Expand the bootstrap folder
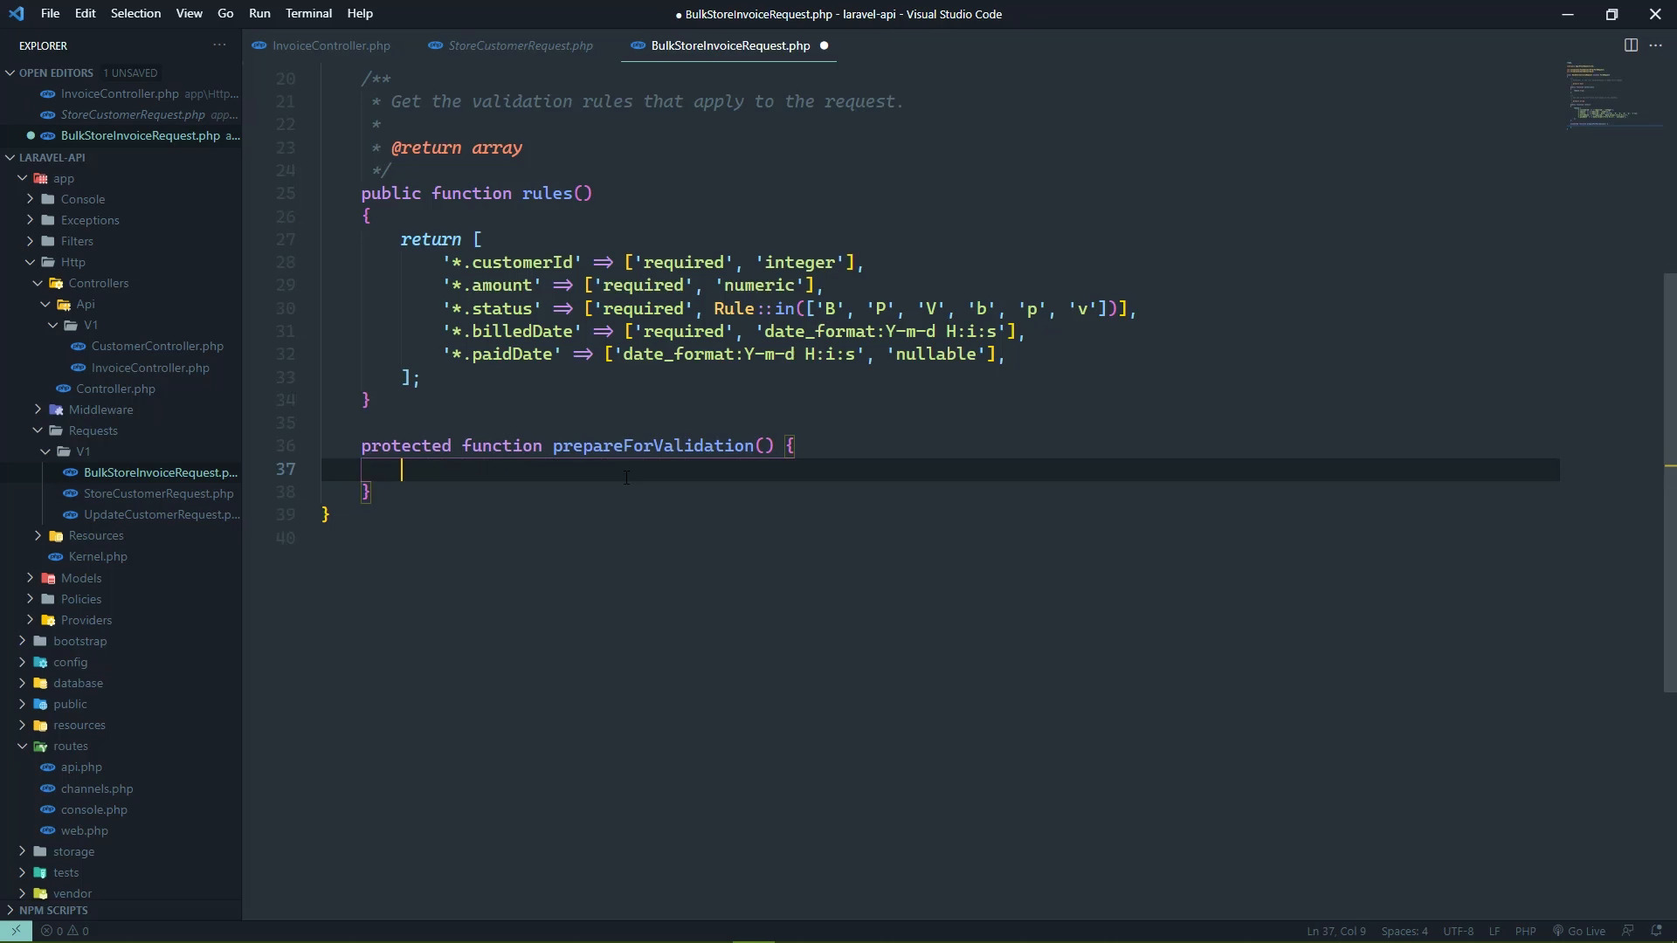 click(22, 641)
